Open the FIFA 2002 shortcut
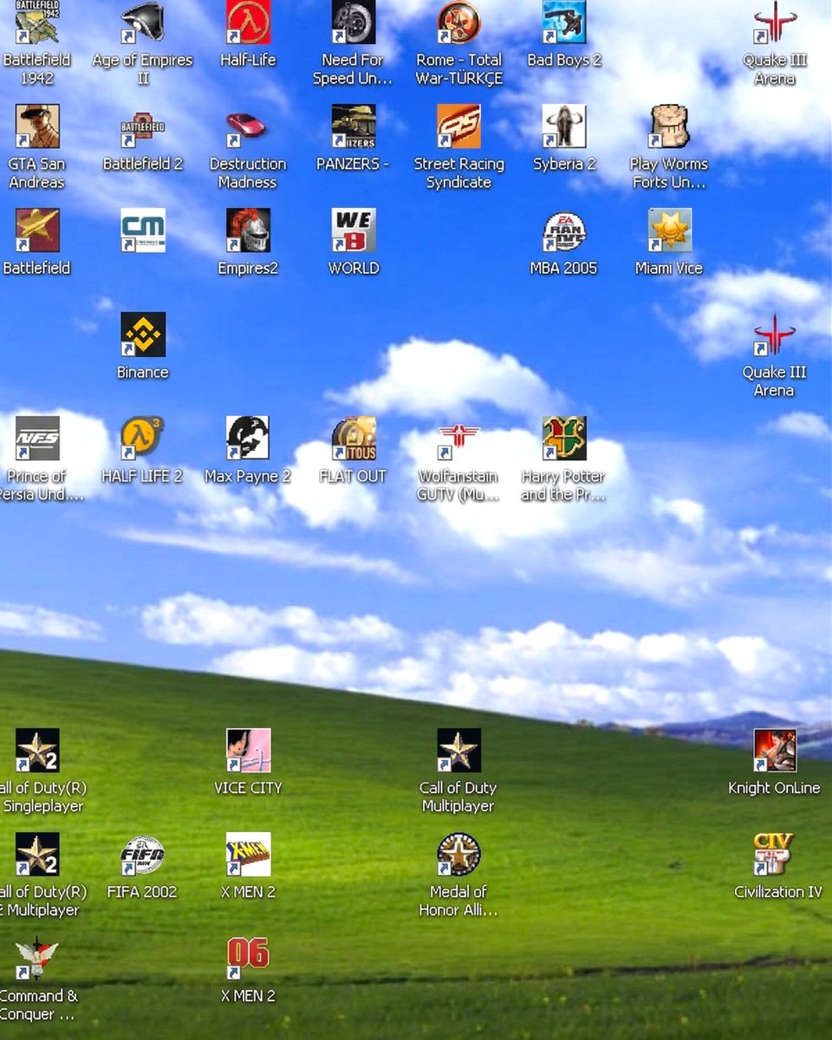Image resolution: width=832 pixels, height=1040 pixels. click(x=143, y=855)
